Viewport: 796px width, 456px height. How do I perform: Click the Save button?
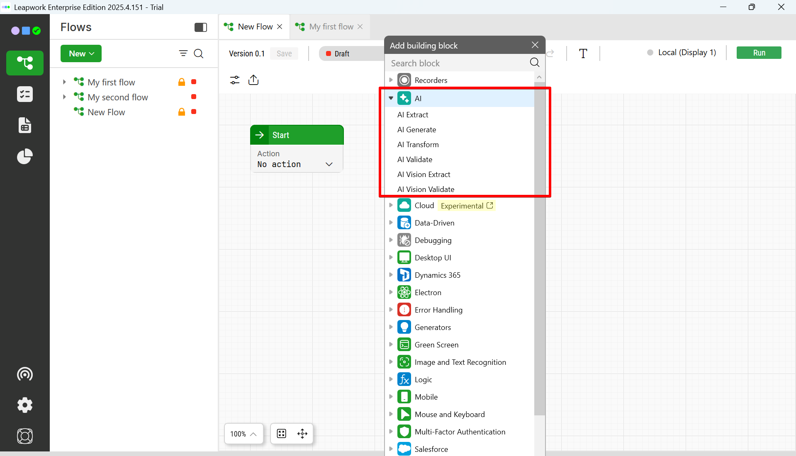[284, 53]
